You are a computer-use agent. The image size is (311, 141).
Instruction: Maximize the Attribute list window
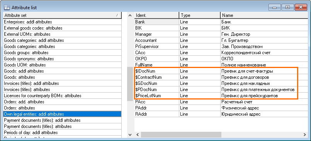pos(287,8)
